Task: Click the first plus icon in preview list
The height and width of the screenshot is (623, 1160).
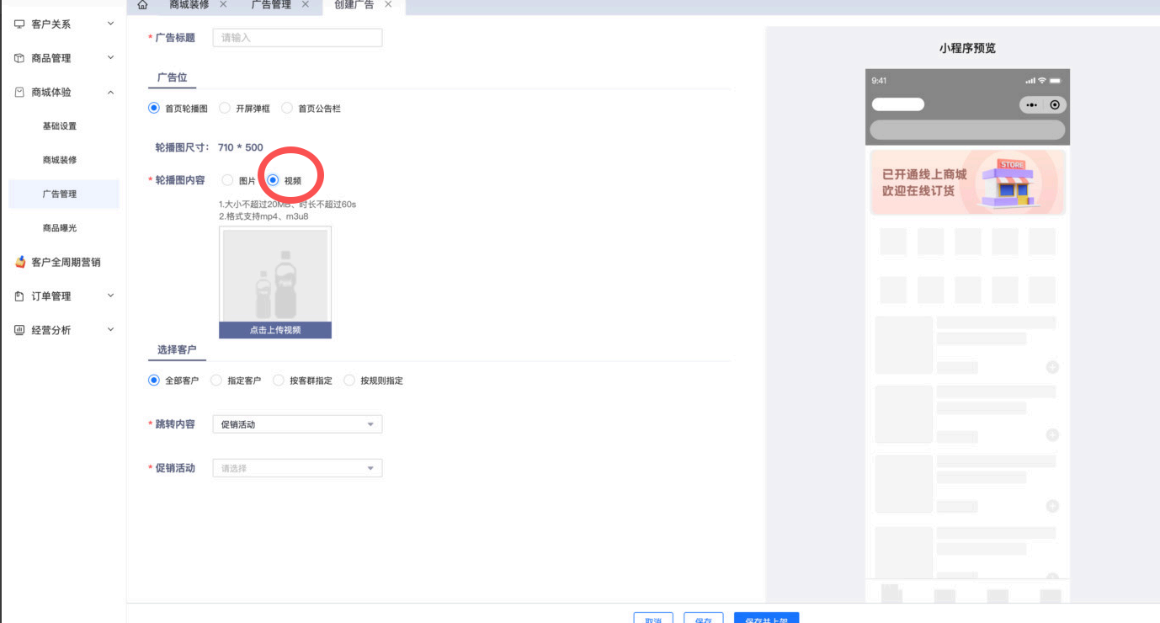Action: tap(1052, 367)
